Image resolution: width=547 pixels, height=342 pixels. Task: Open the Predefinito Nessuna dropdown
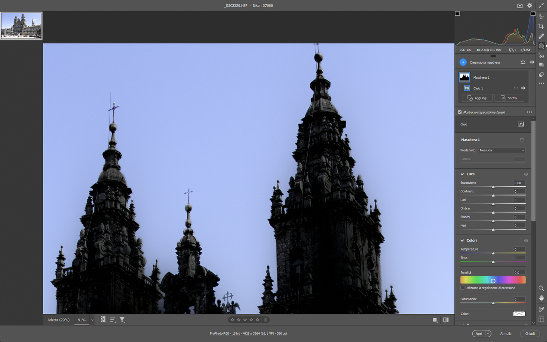502,150
